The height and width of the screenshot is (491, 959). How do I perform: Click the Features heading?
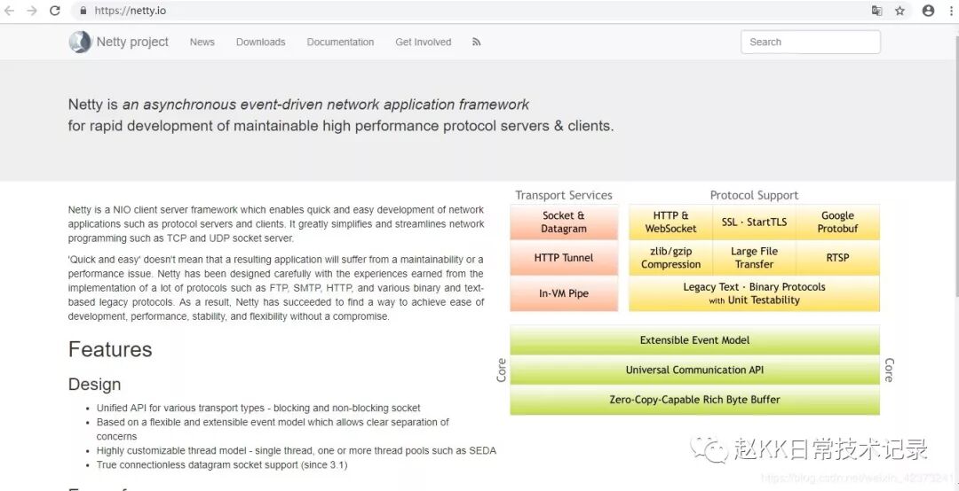pyautogui.click(x=110, y=349)
